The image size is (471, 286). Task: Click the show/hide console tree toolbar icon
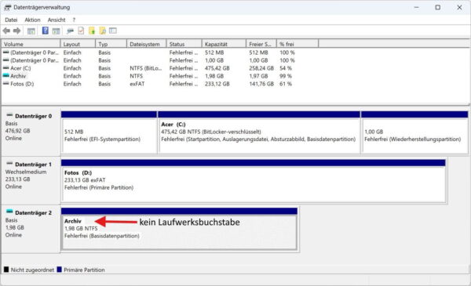point(31,31)
